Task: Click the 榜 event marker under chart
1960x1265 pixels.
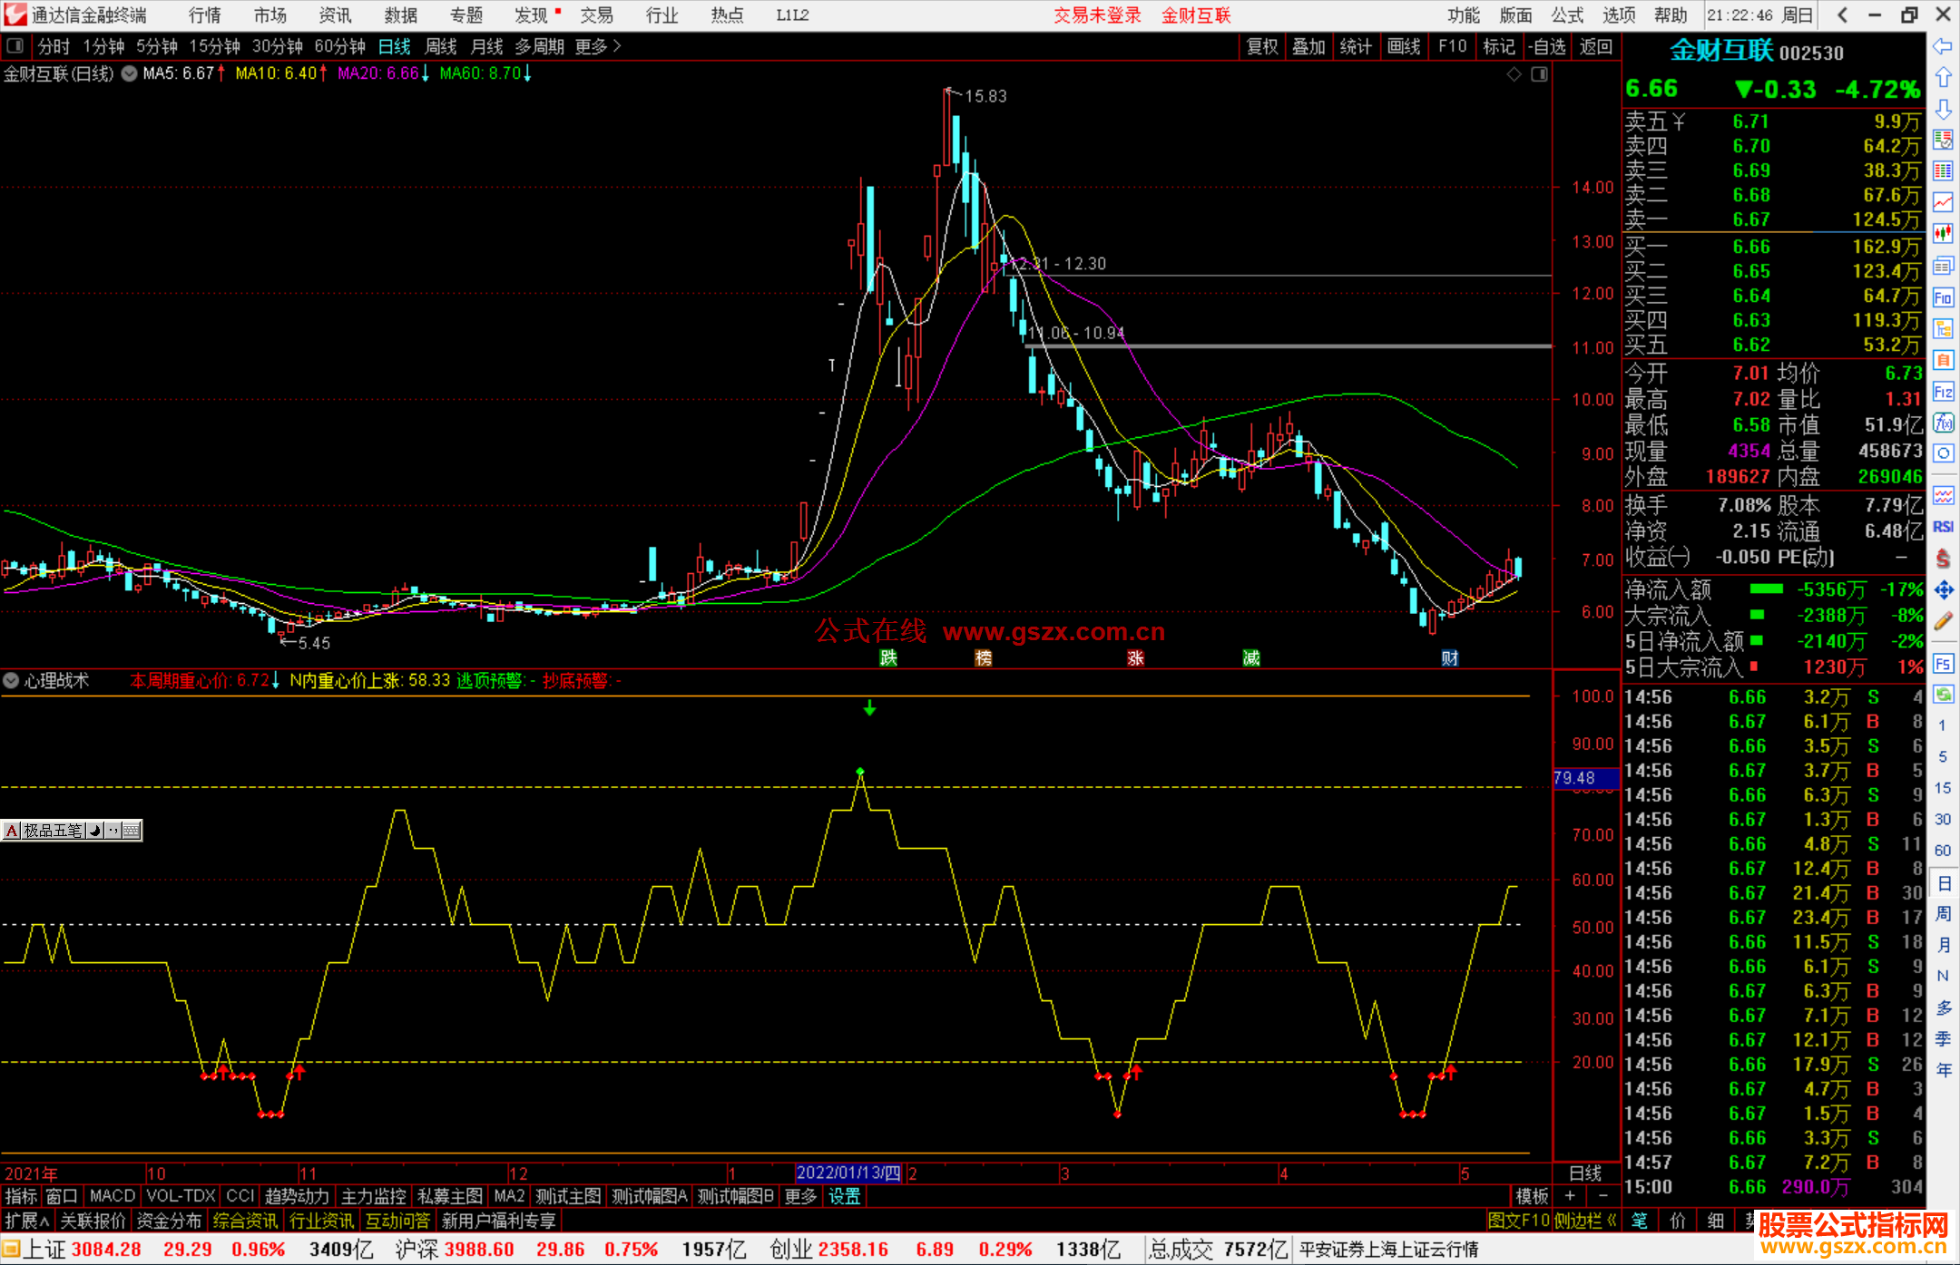Action: pyautogui.click(x=984, y=657)
